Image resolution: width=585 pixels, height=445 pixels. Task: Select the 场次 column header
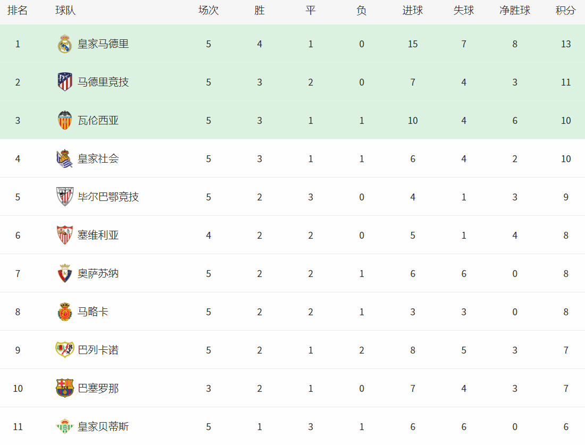point(208,11)
